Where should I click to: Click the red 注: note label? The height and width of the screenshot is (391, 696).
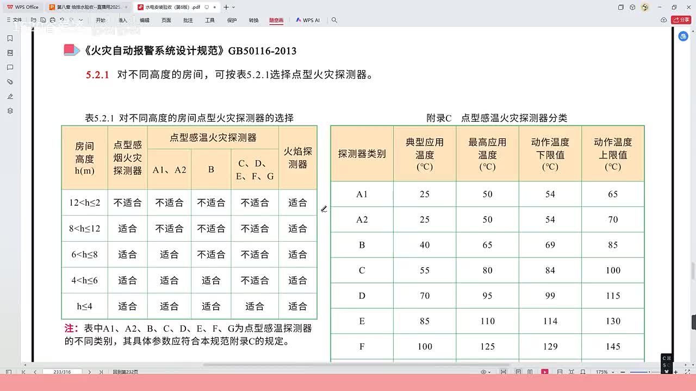coord(72,328)
